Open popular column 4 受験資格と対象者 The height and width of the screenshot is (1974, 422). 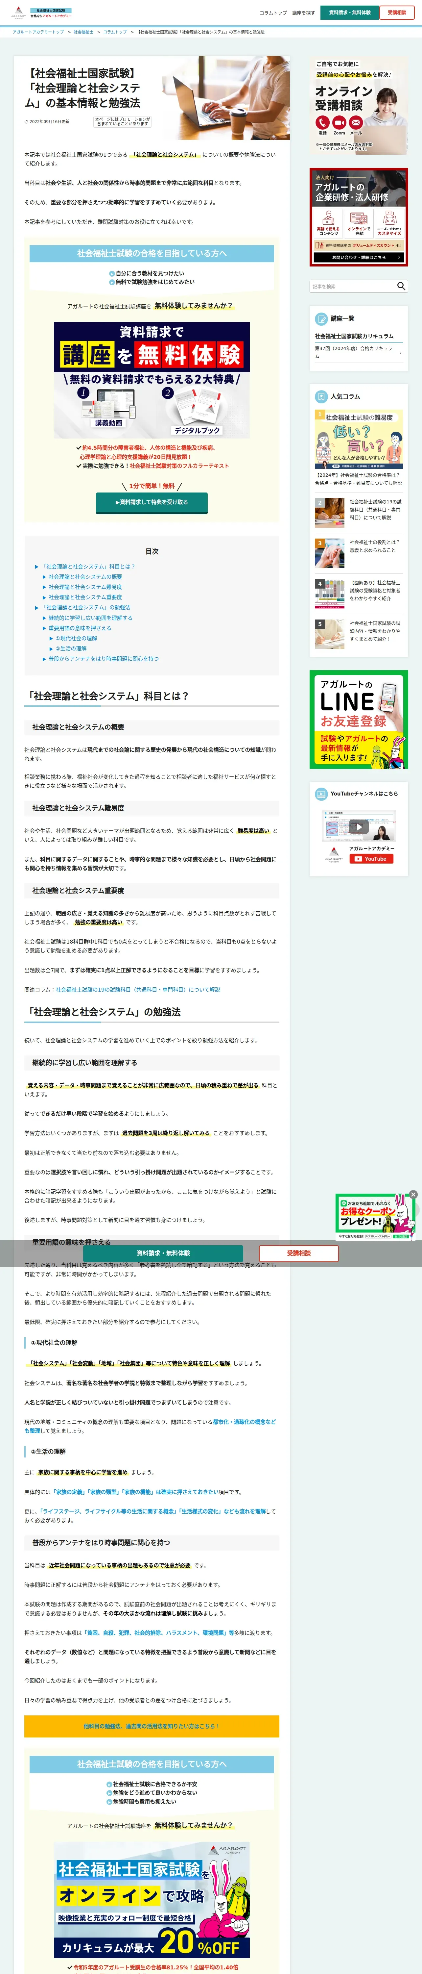pyautogui.click(x=359, y=594)
